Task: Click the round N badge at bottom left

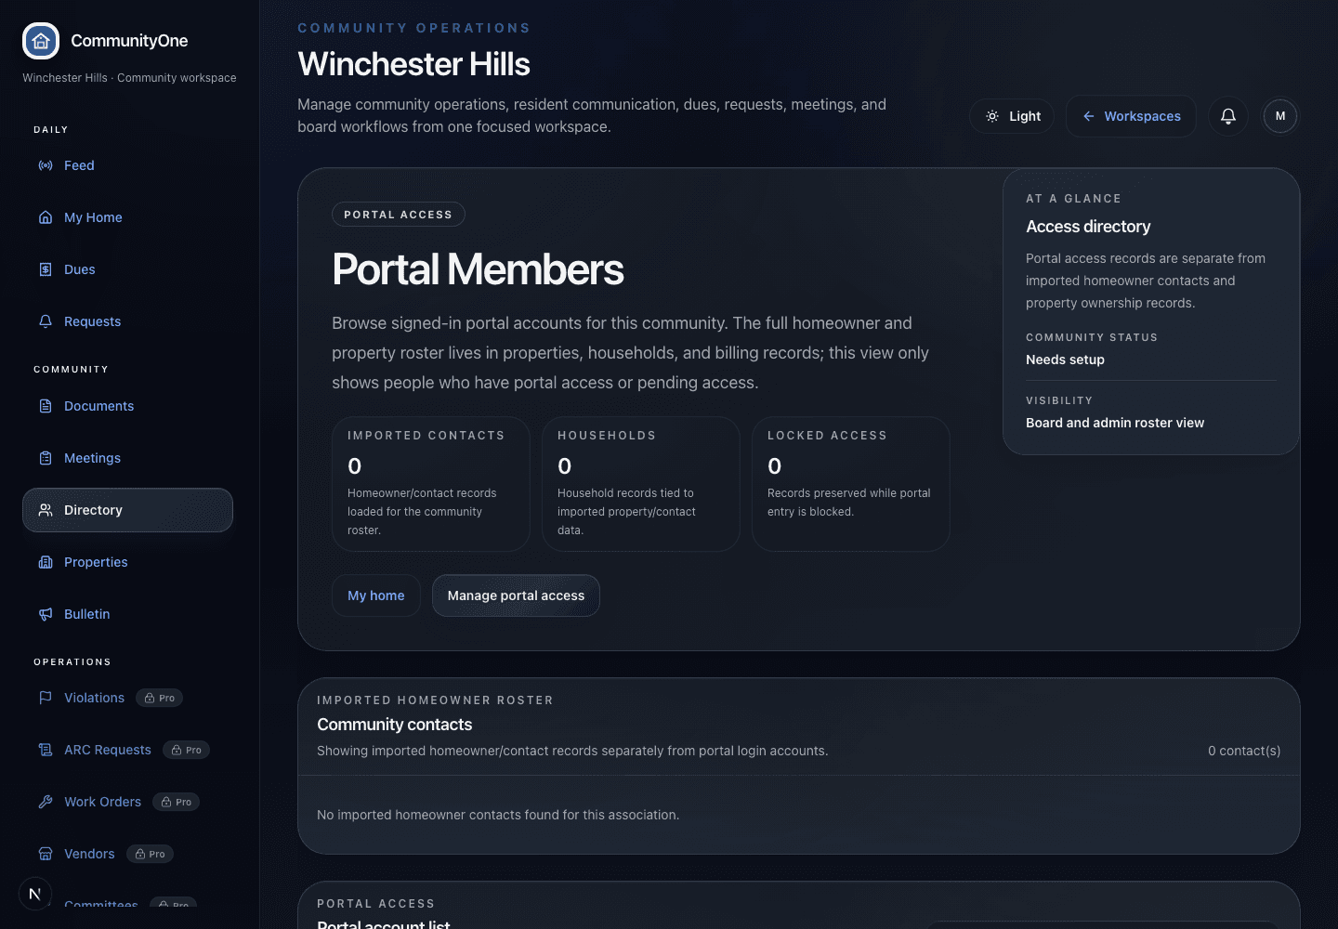Action: tap(35, 894)
